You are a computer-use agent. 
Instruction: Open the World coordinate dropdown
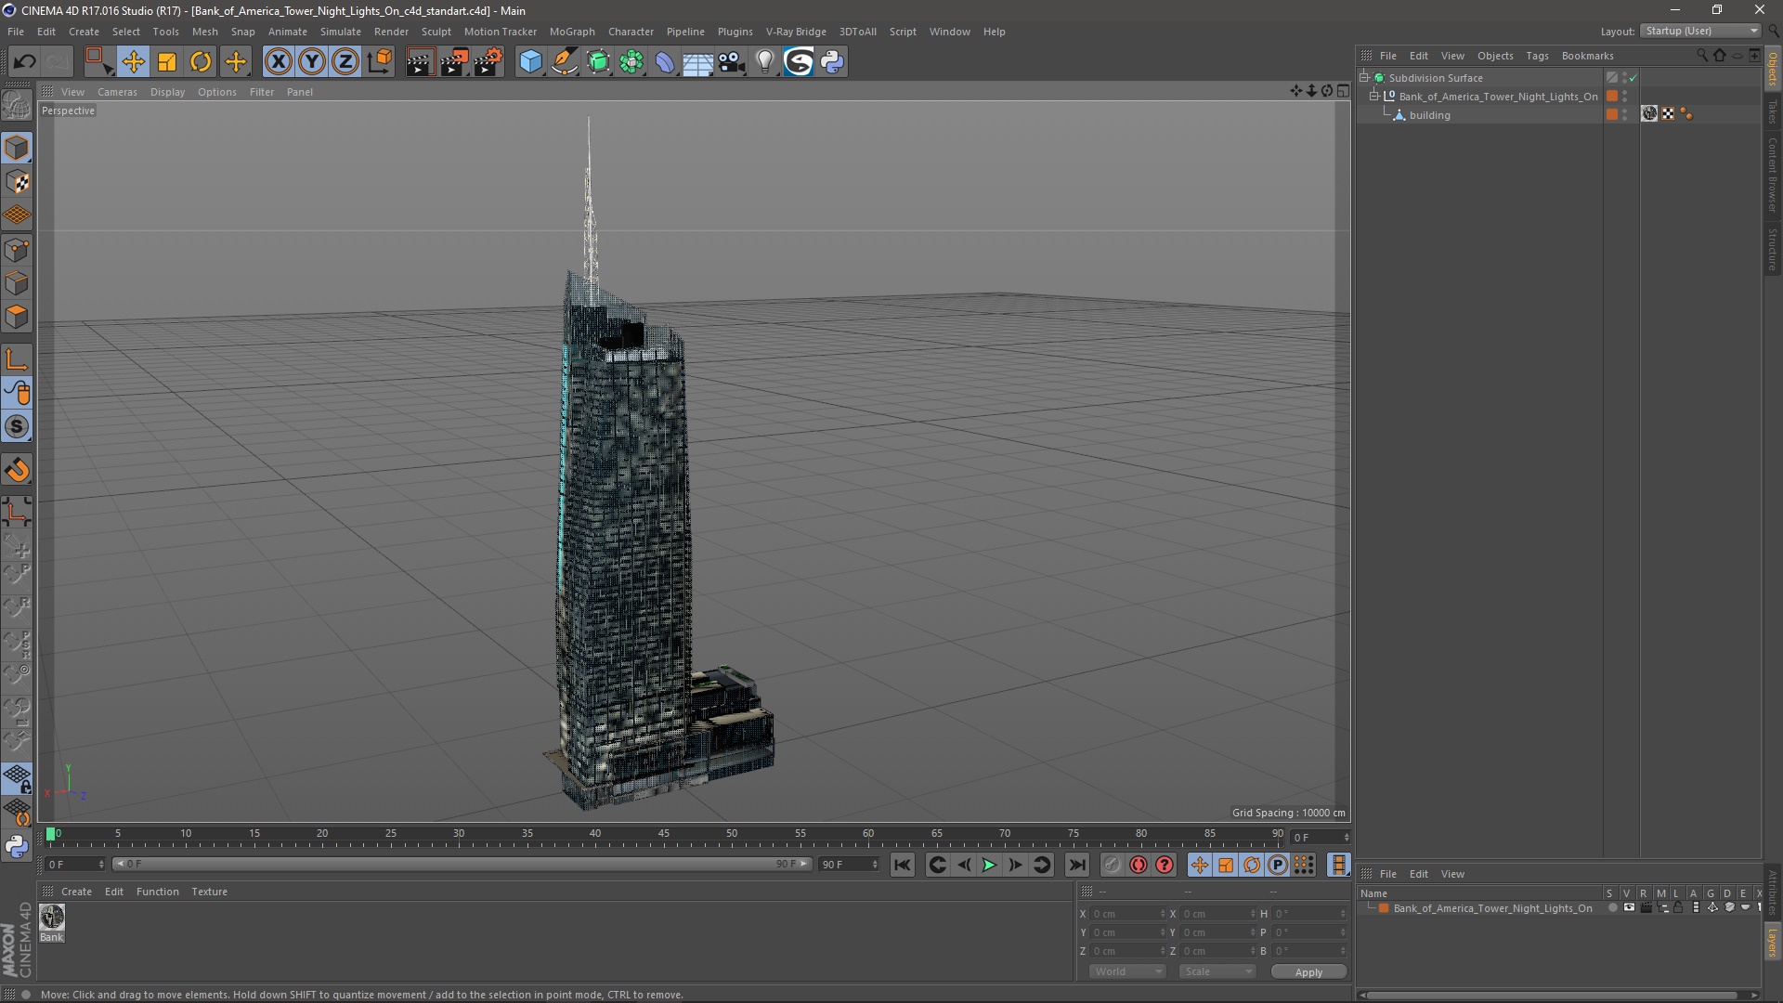[x=1127, y=971]
